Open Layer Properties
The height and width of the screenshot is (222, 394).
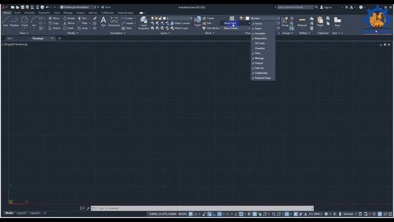(143, 23)
